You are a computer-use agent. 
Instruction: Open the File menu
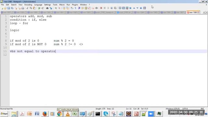[2, 5]
